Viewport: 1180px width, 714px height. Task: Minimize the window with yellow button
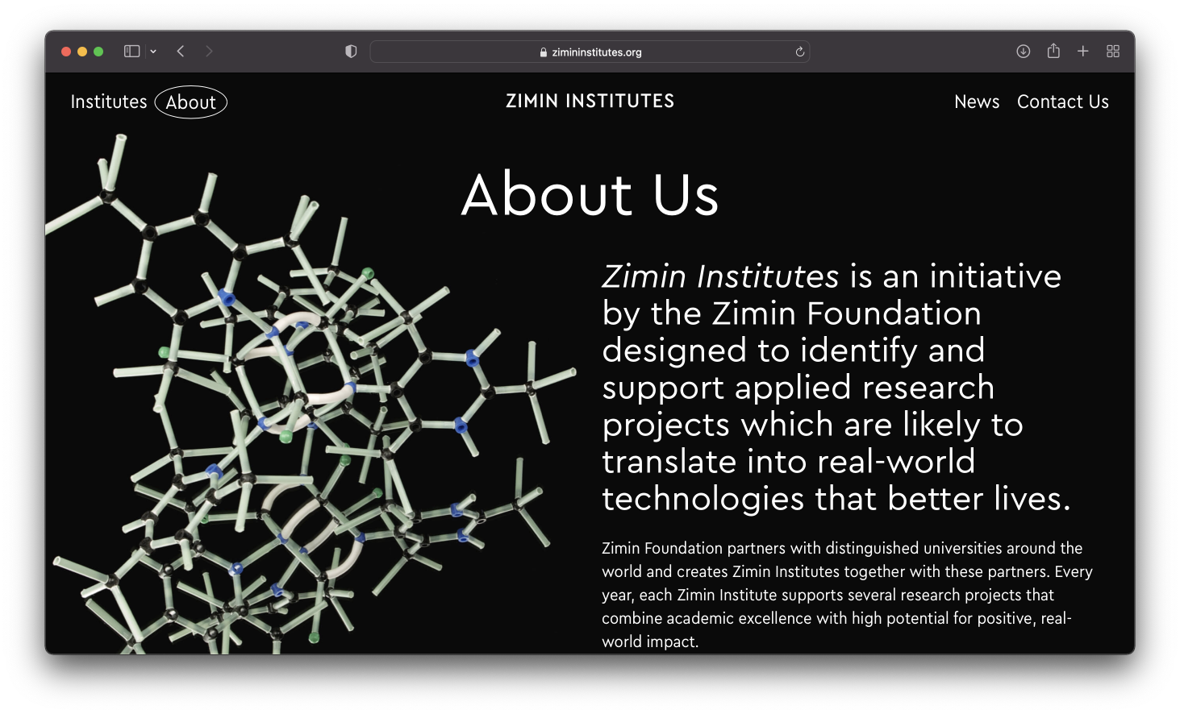coord(82,52)
